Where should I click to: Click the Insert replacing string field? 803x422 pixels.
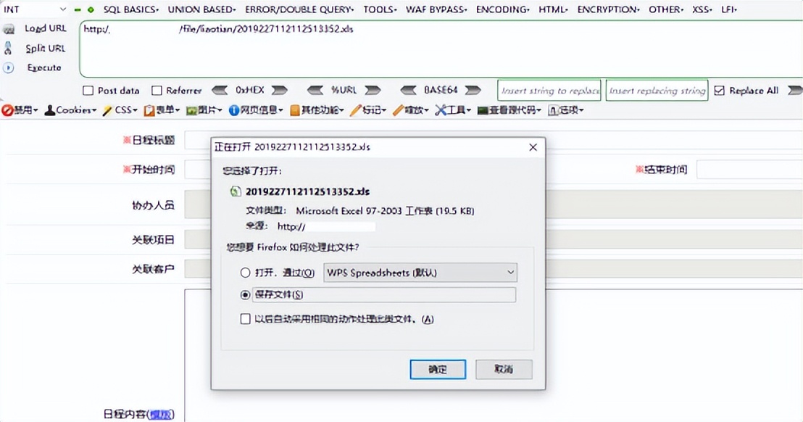657,91
